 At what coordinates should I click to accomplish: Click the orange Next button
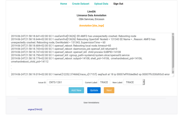point(109,90)
